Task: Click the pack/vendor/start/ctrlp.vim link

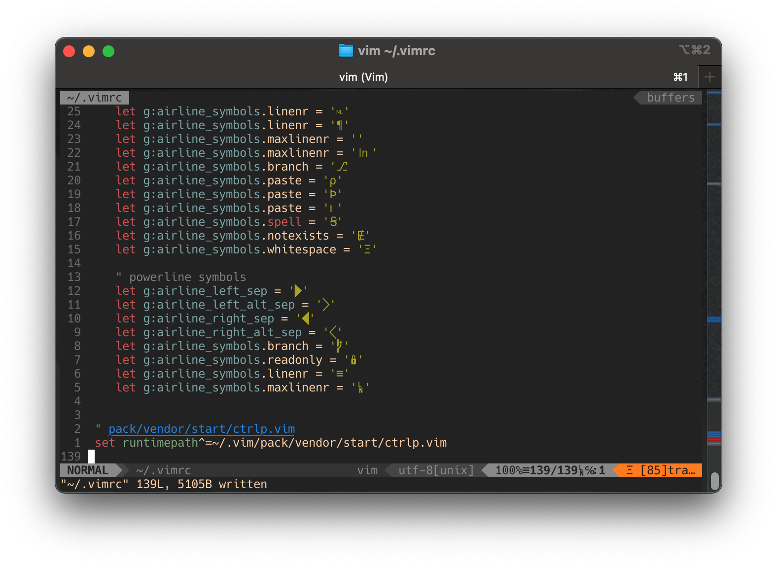Action: [x=202, y=429]
